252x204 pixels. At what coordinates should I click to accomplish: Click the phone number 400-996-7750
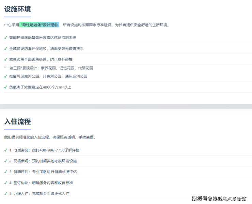(x=52, y=150)
